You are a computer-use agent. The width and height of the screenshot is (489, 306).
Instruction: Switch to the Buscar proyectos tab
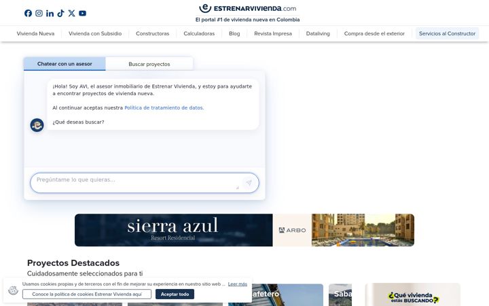click(x=149, y=64)
